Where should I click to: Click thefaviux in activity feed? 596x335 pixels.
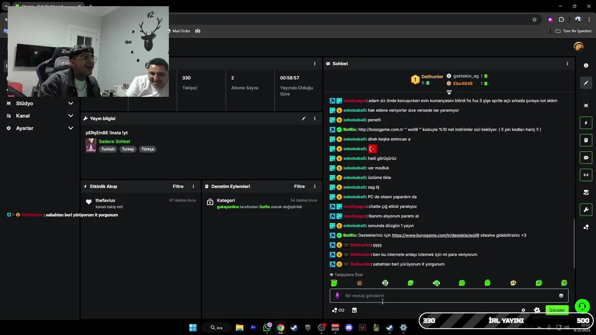(x=105, y=201)
